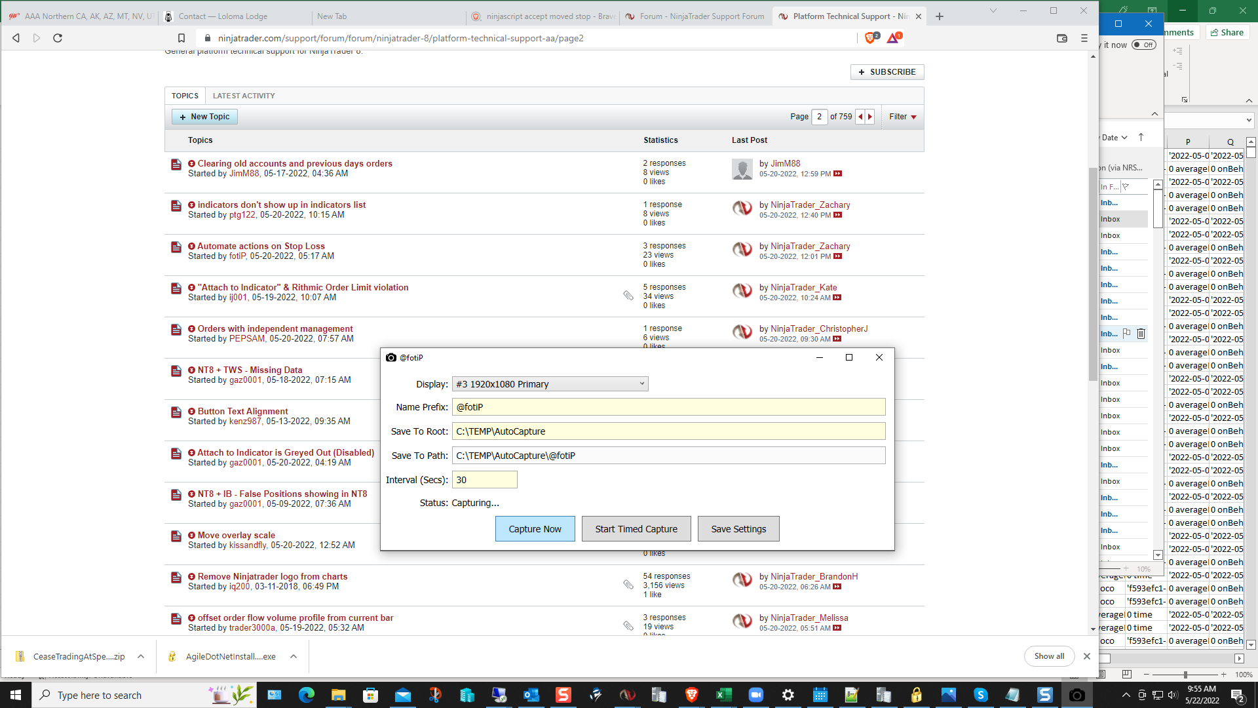
Task: Open the Brave wallet icon
Action: tap(1062, 38)
